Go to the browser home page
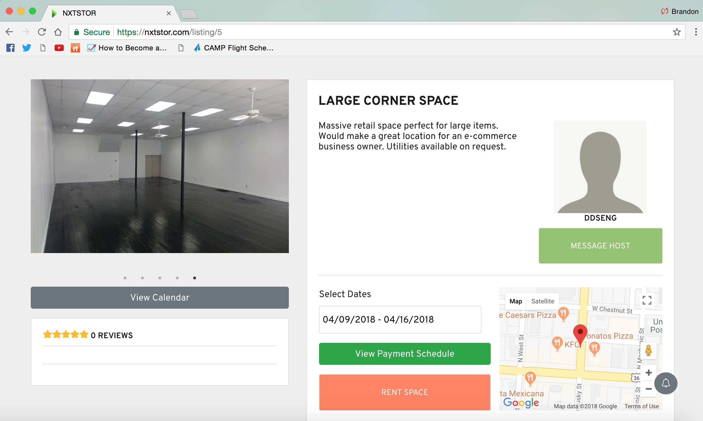The image size is (703, 421). (58, 32)
